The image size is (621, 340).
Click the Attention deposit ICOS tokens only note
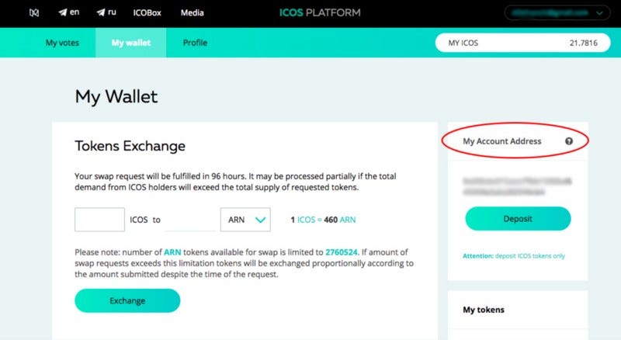click(x=514, y=256)
